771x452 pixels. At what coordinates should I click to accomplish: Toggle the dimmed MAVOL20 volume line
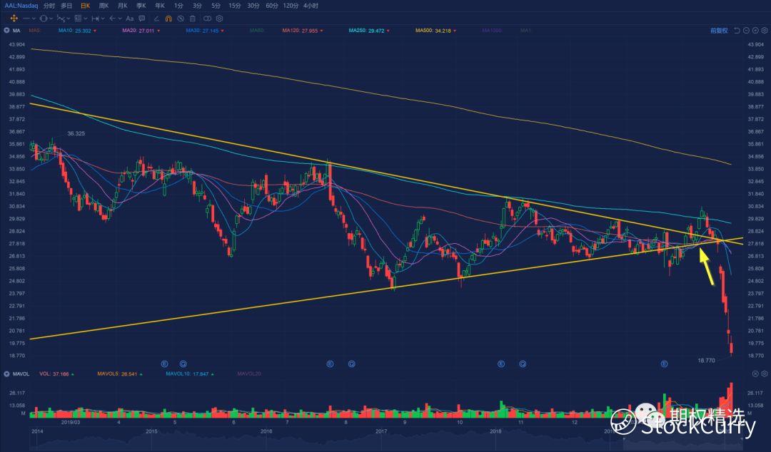pyautogui.click(x=249, y=374)
